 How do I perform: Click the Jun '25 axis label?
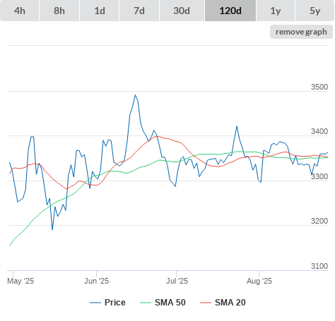97,281
